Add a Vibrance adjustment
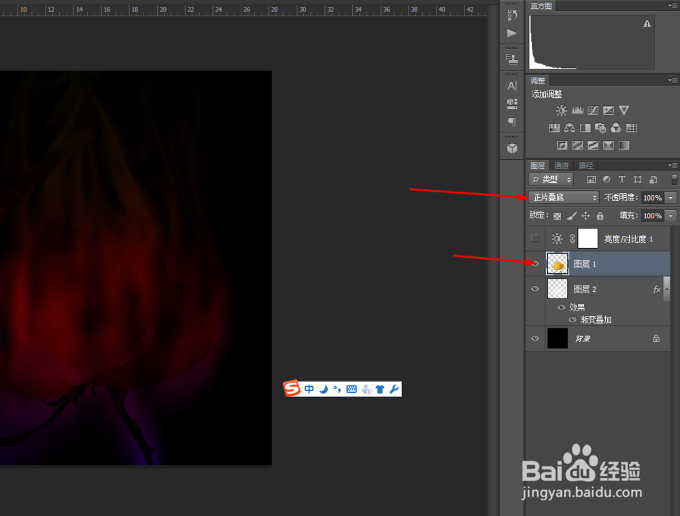This screenshot has height=516, width=680. [624, 110]
